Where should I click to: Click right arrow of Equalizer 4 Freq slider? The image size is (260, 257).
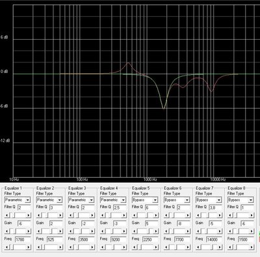coord(124,247)
